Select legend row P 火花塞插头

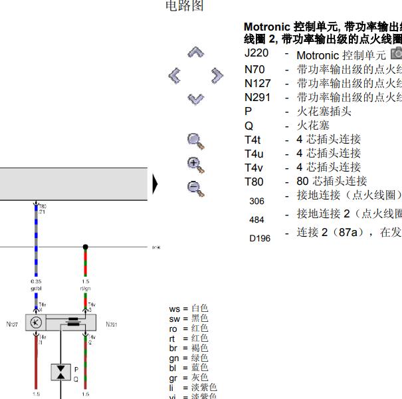click(298, 111)
